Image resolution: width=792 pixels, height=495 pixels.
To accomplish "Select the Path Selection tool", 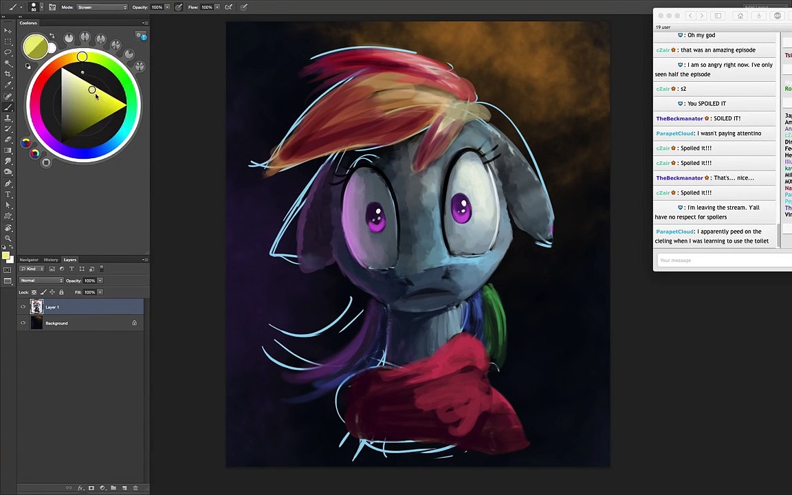I will click(8, 205).
